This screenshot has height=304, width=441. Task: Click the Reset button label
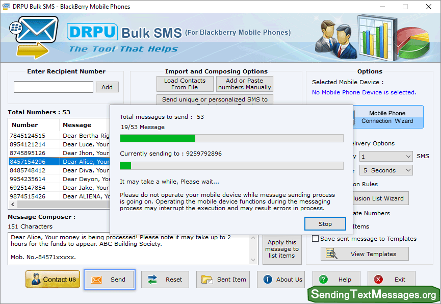174,280
